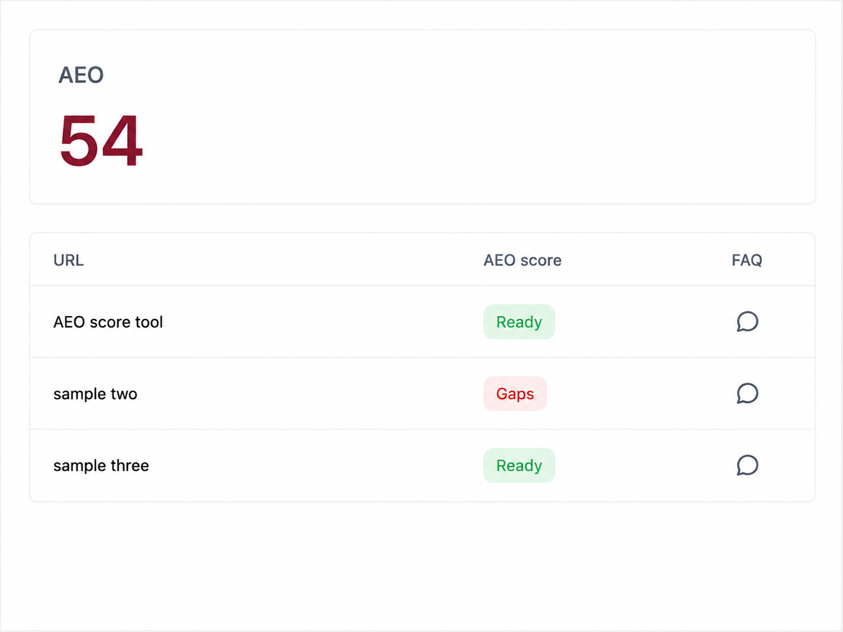Open FAQ chat icon for AEO score tool
The width and height of the screenshot is (843, 632).
click(747, 322)
